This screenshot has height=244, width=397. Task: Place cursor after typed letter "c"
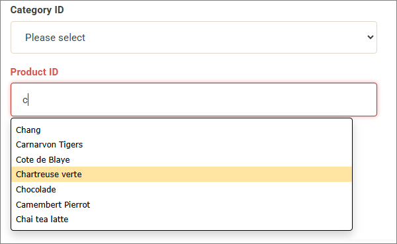28,100
